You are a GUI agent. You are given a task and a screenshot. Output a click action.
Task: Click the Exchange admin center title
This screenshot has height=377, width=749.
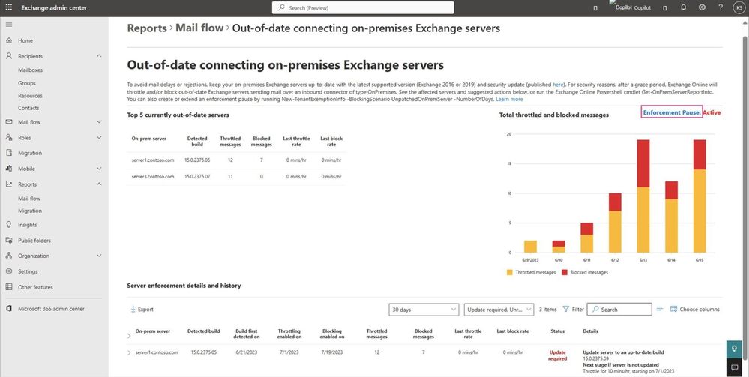54,7
